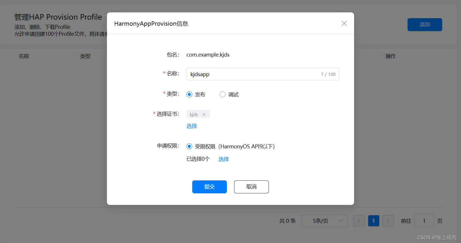Click the 名称 input containing kjdsapp

[x=263, y=74]
